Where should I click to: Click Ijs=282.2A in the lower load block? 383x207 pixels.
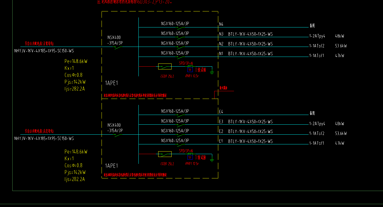click(x=75, y=179)
